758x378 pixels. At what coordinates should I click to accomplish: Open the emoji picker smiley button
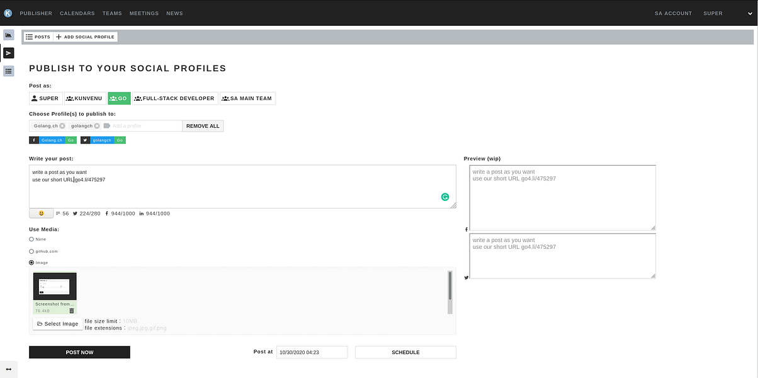point(42,214)
